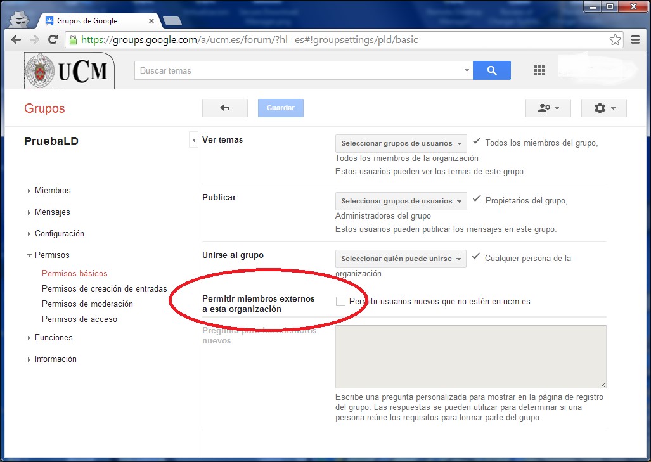Click 'Estos usuarios pueden ver los temas' text
The image size is (651, 462).
430,172
